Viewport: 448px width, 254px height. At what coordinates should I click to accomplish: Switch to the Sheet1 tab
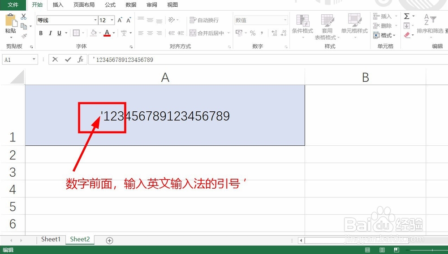click(x=51, y=239)
